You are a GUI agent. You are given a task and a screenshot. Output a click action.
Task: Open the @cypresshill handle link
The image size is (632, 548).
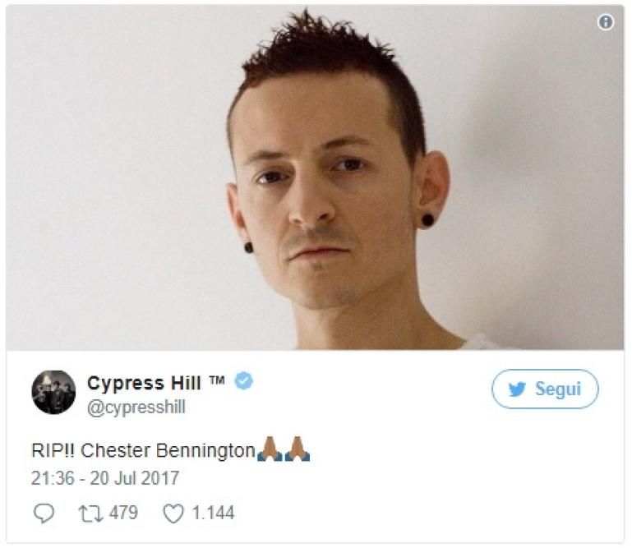coord(136,408)
